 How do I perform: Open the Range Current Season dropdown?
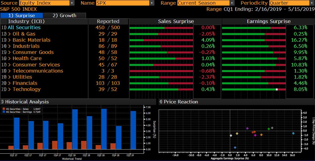232,3
